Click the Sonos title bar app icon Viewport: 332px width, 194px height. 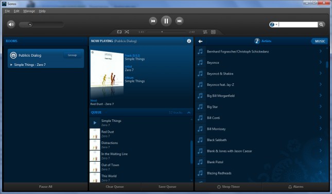coord(4,4)
